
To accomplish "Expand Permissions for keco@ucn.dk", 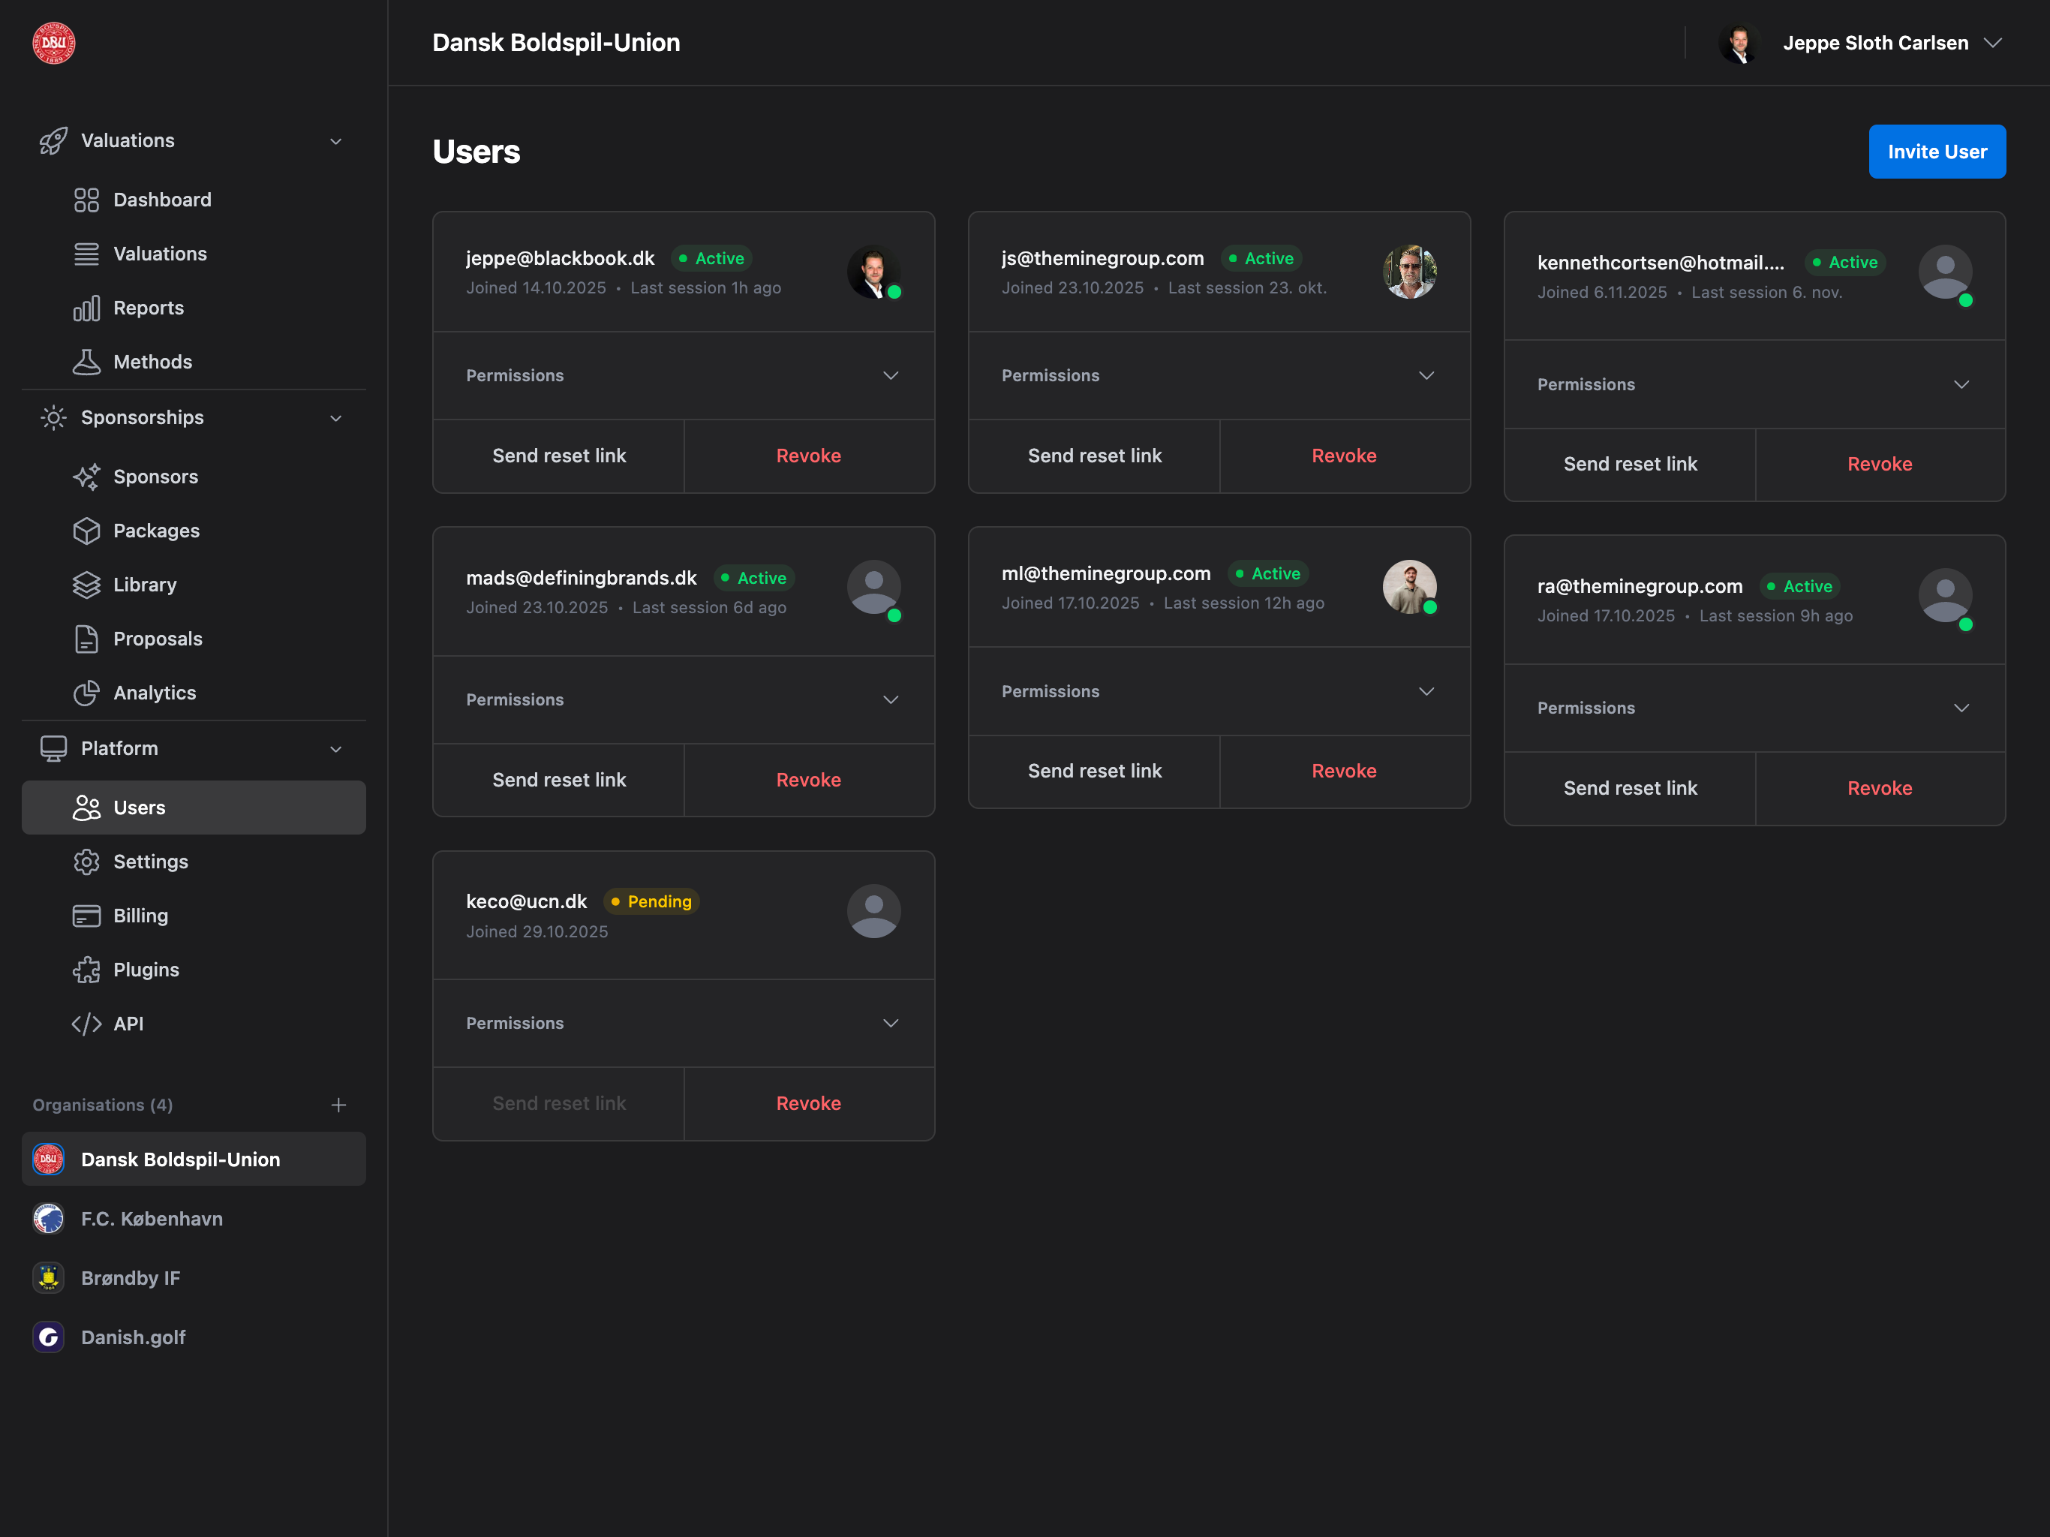I will click(890, 1024).
